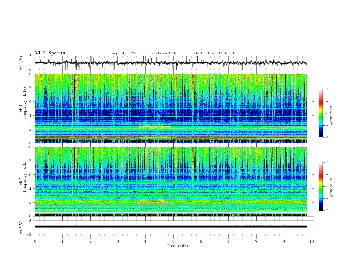Click the time axis tick label "3"
Viewport: 351px width, 271px height.
(x=118, y=241)
